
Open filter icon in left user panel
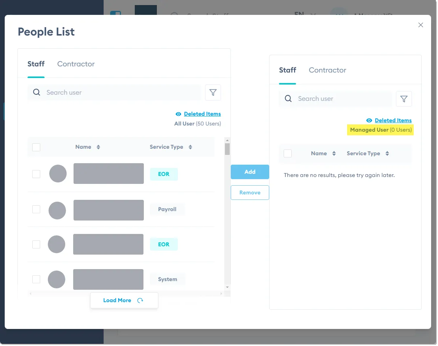pos(213,92)
